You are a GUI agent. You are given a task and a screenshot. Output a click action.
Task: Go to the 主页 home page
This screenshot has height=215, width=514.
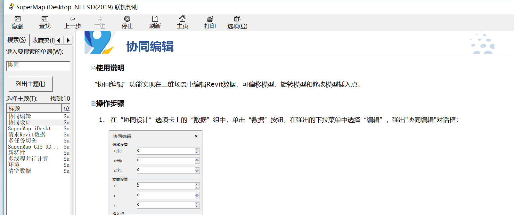coord(183,22)
